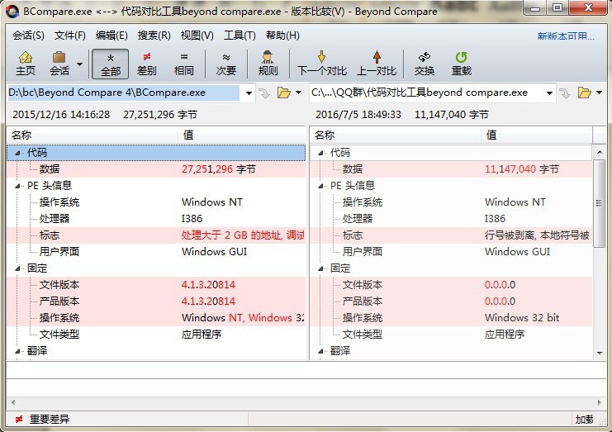Image resolution: width=612 pixels, height=432 pixels.
Task: Click the Beyond Compare title bar app icon
Action: tap(12, 12)
